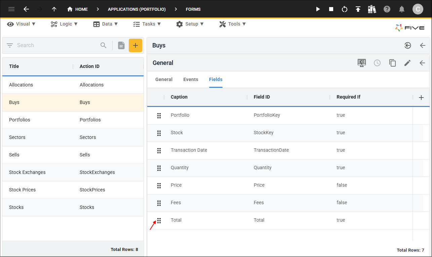
Task: Select the Stocks form row
Action: tap(73, 207)
